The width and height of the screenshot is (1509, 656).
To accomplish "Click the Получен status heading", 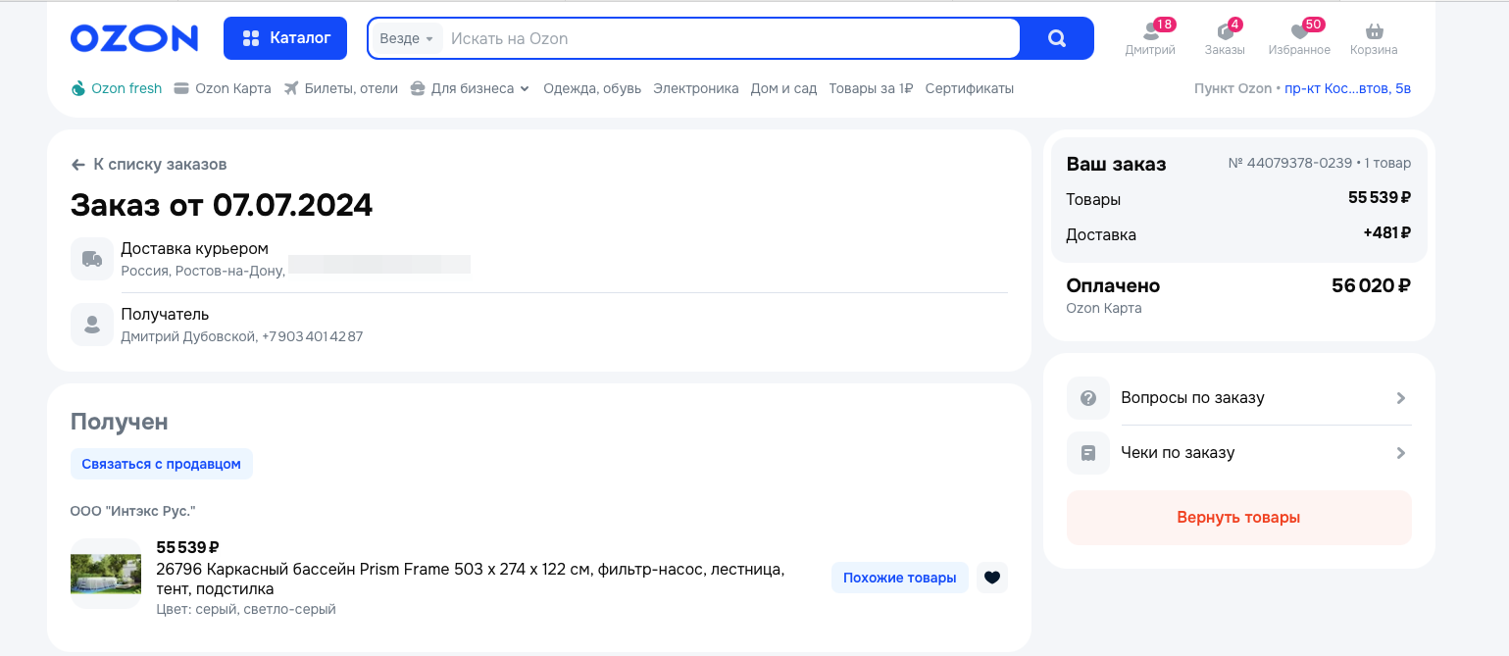I will [120, 422].
